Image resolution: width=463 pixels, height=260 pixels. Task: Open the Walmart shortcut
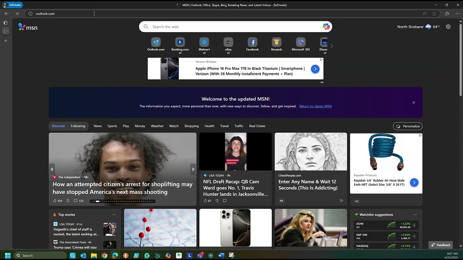point(204,45)
